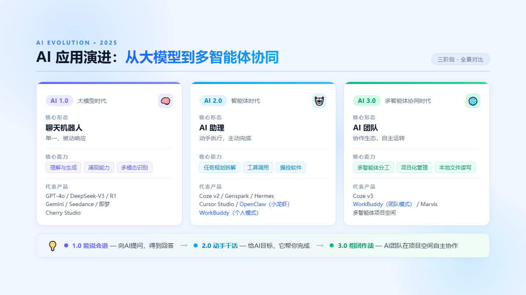Screen dimensions: 526x295
Task: Select the 多智能体分工 tag
Action: [x=374, y=168]
